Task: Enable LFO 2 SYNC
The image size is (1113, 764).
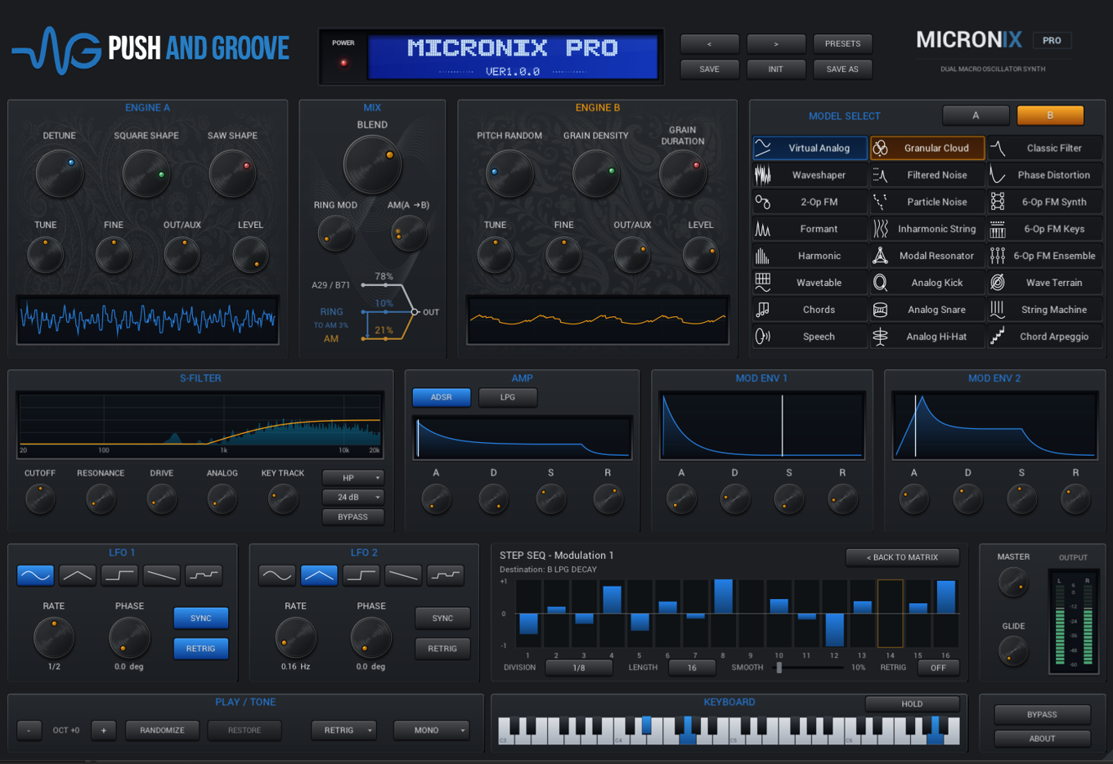Action: (x=442, y=619)
